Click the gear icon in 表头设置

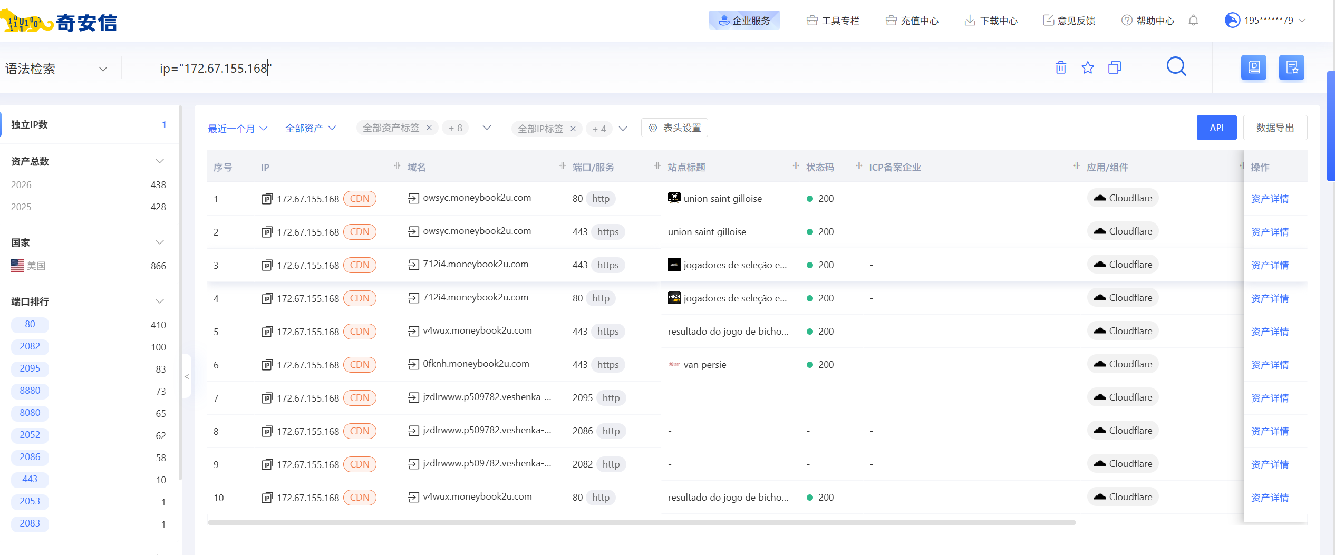point(653,128)
